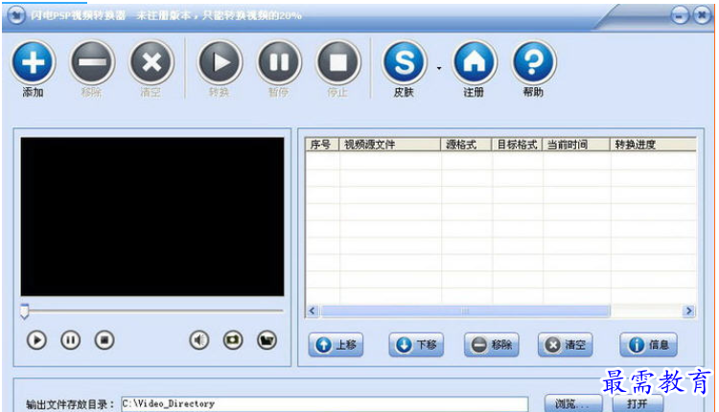
Task: Click the black video preview area
Action: click(x=152, y=217)
